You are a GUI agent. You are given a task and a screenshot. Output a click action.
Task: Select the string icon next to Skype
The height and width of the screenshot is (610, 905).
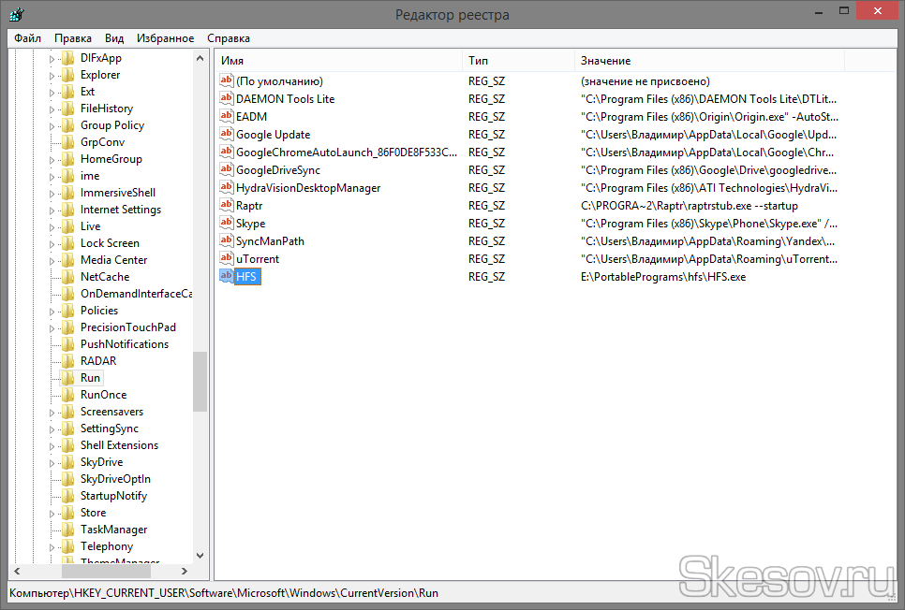pyautogui.click(x=226, y=223)
